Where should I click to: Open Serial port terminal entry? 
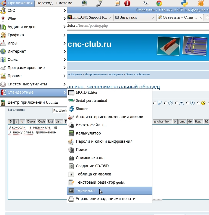click(109, 100)
